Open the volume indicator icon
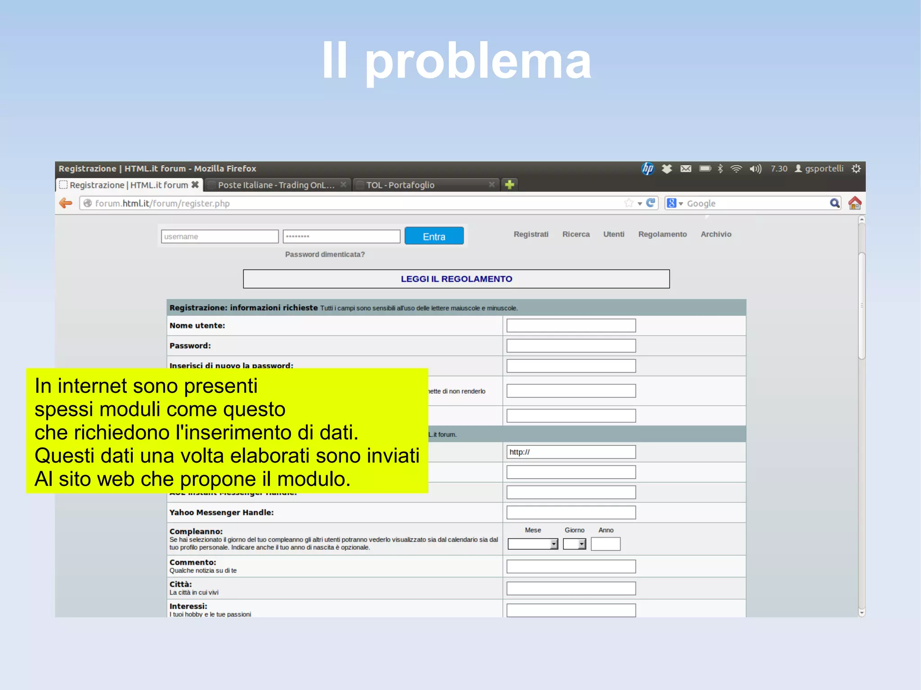 click(x=755, y=169)
